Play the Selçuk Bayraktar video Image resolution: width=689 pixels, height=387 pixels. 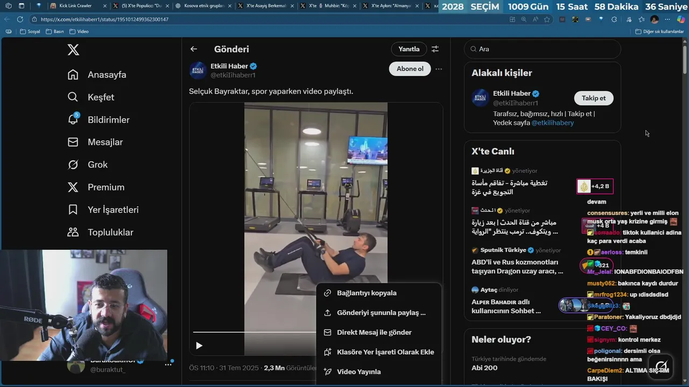tap(199, 346)
